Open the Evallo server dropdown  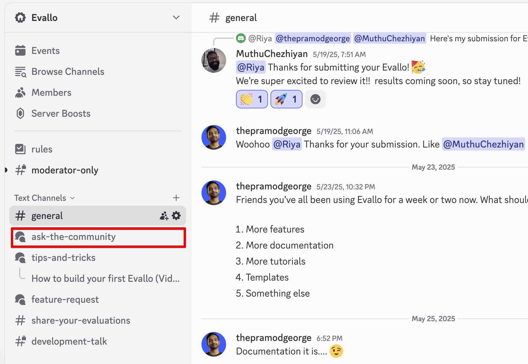[176, 17]
